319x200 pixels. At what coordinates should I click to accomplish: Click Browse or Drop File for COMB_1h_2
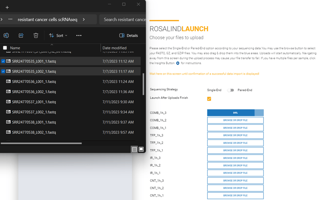pyautogui.click(x=235, y=120)
